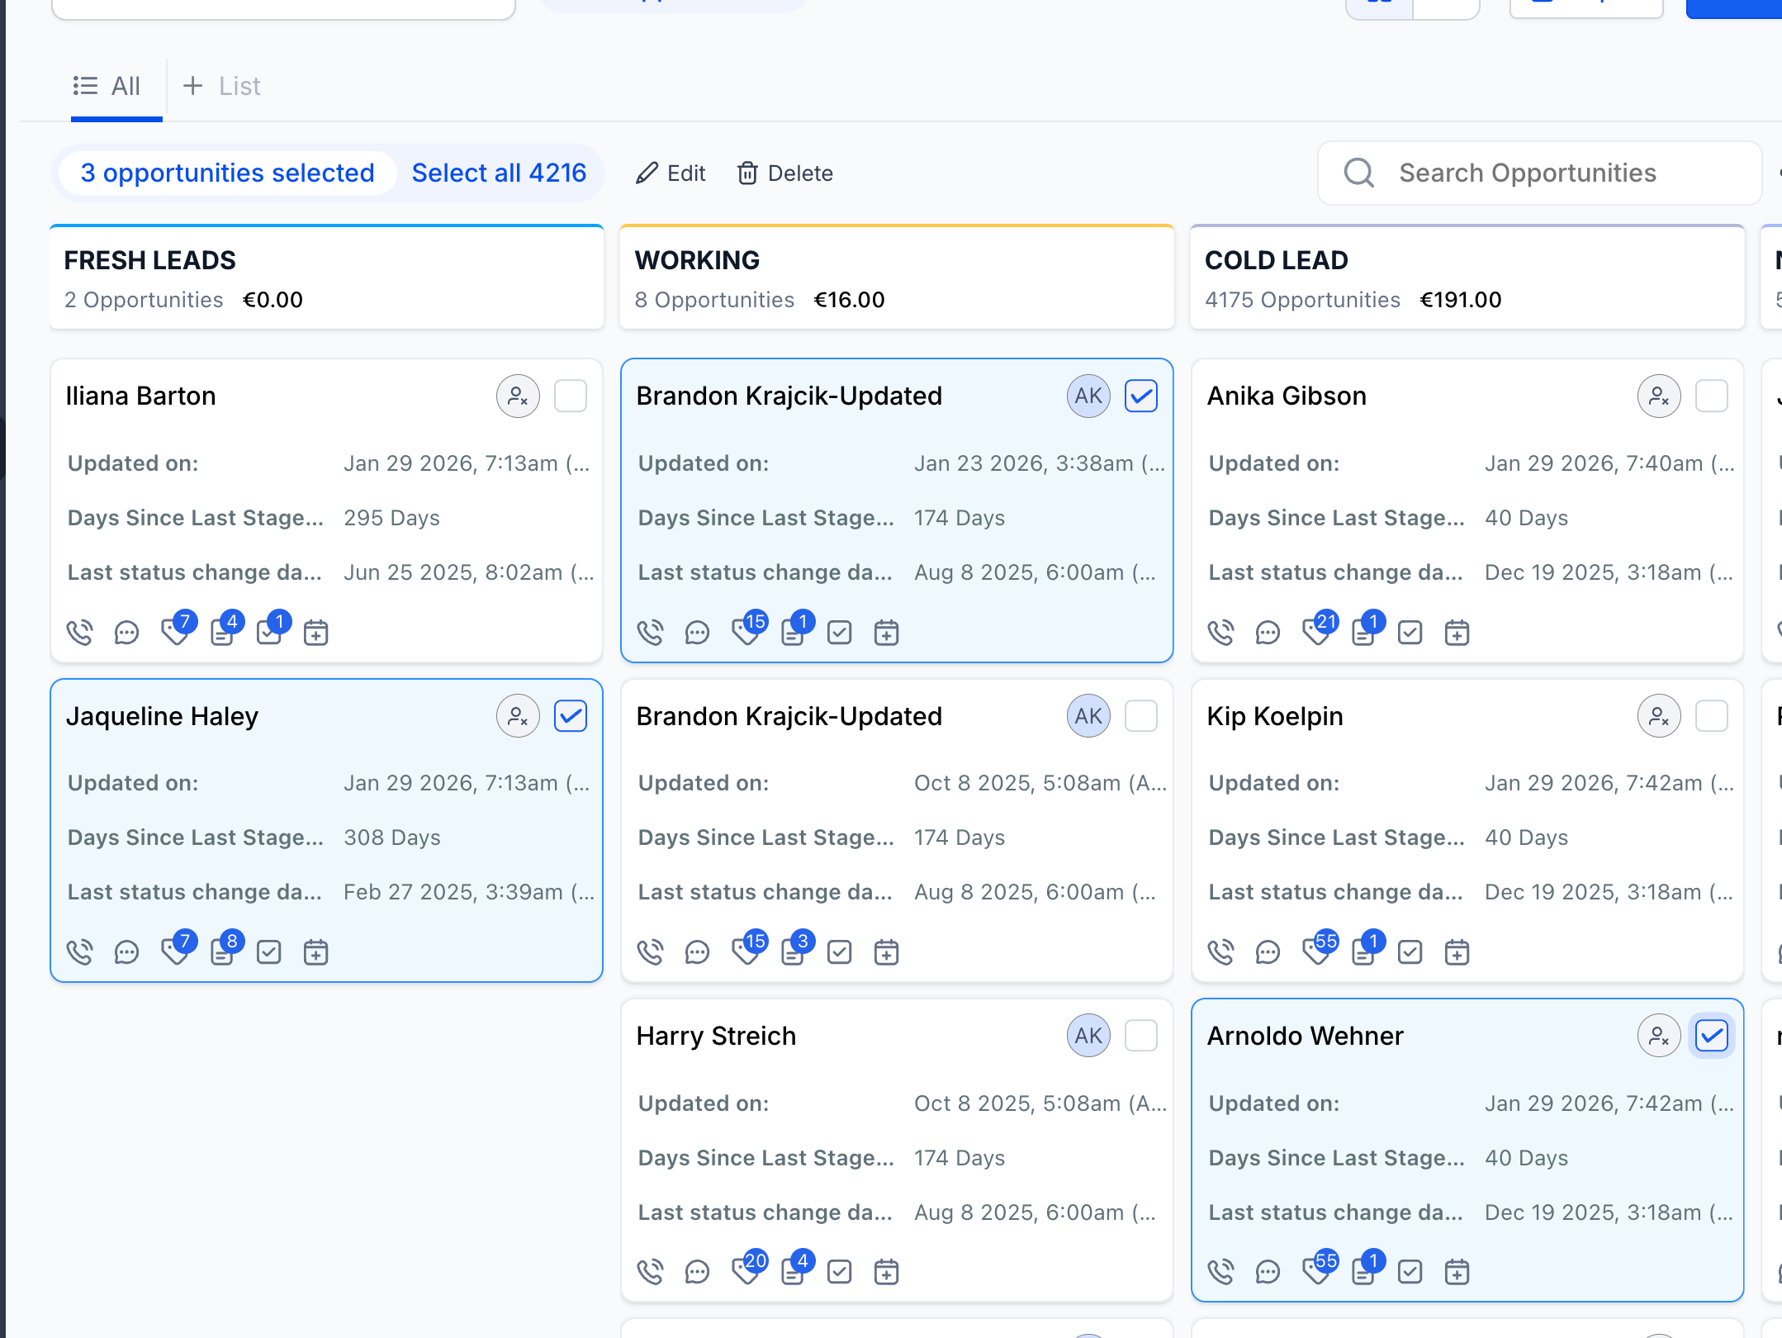Check the Kip Koelpin card checkbox

tap(1712, 716)
